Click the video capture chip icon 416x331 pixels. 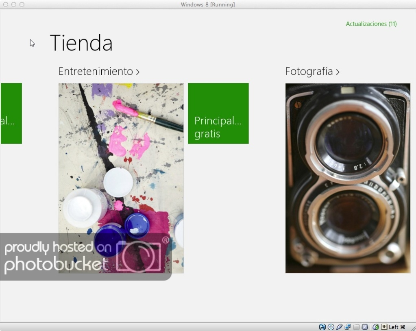coord(365,327)
